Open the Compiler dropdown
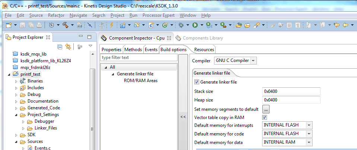 coord(254,61)
